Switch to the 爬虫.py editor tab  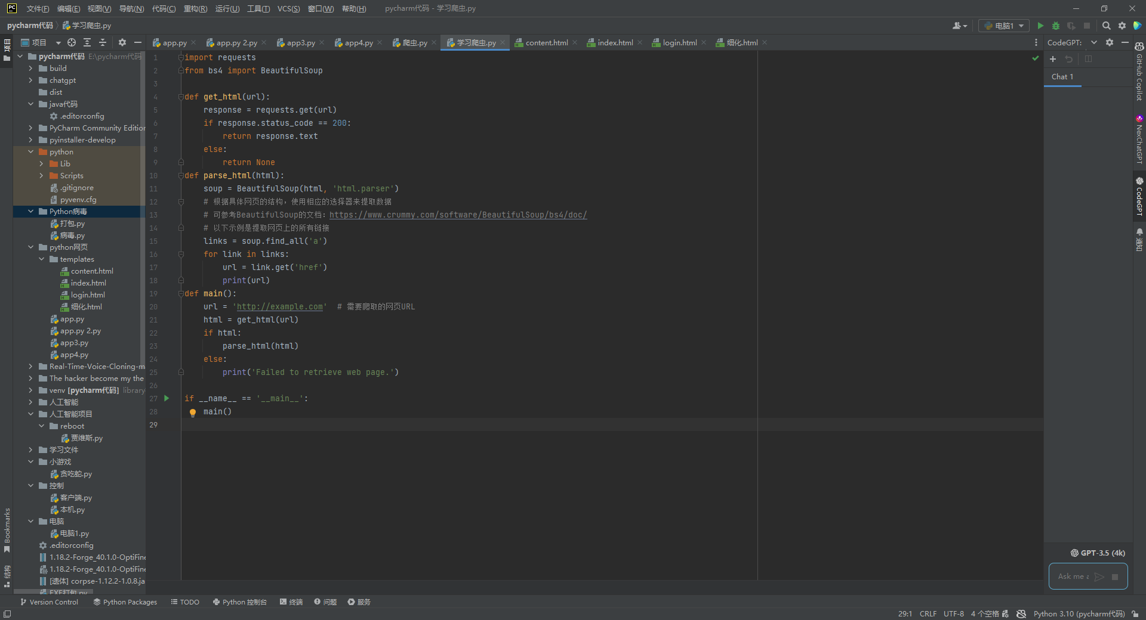tap(415, 42)
